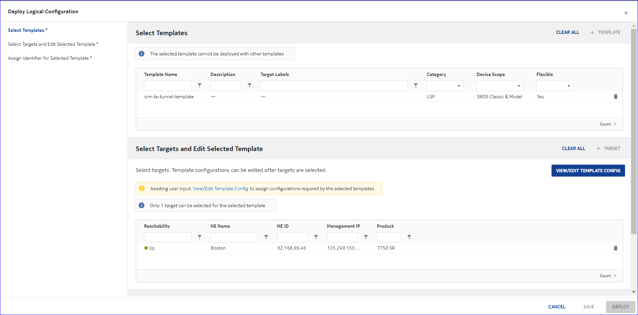This screenshot has width=638, height=315.
Task: Select Targets and Edit Selected Template step
Action: (x=53, y=44)
